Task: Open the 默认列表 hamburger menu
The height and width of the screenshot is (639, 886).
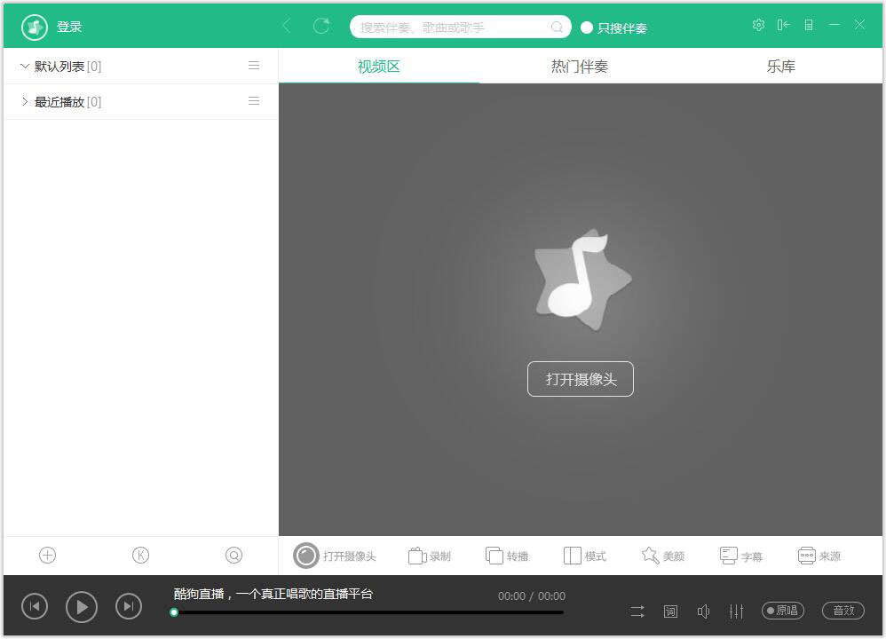Action: tap(254, 65)
